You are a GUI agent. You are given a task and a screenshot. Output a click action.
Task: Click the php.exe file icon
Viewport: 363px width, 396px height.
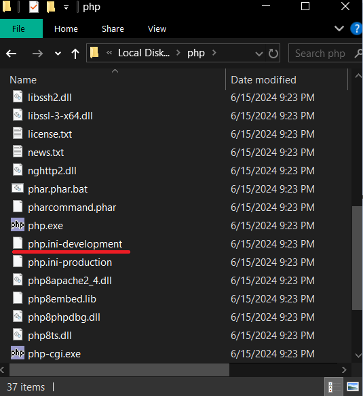point(18,224)
